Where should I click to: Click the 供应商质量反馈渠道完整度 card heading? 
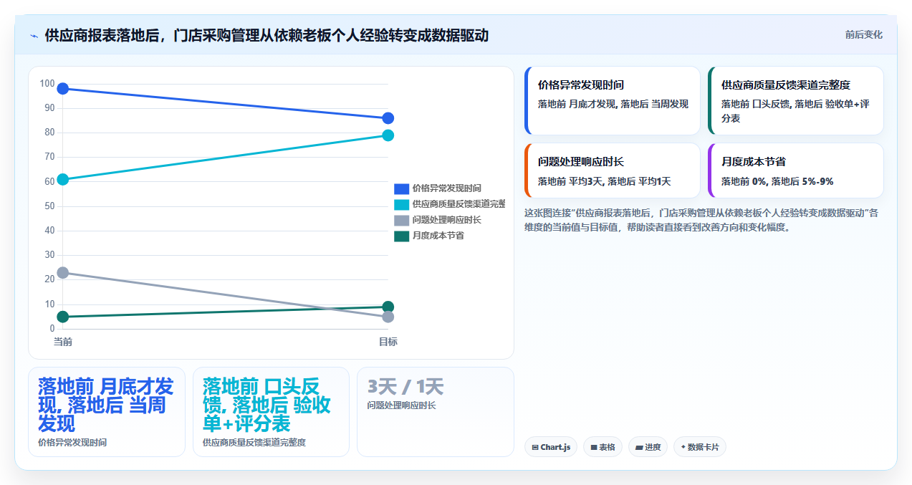786,85
